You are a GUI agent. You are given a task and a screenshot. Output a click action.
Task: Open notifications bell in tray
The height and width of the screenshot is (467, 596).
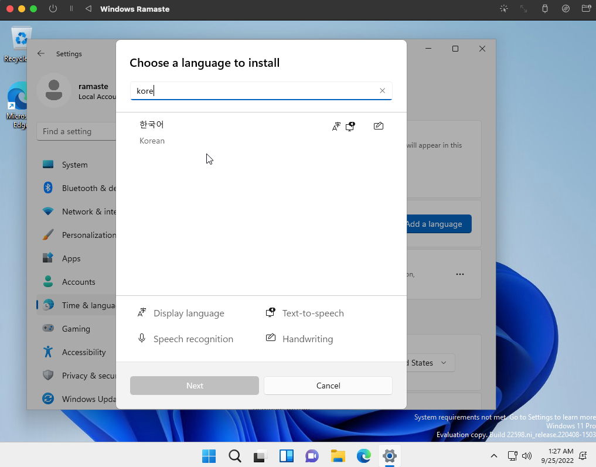click(583, 456)
